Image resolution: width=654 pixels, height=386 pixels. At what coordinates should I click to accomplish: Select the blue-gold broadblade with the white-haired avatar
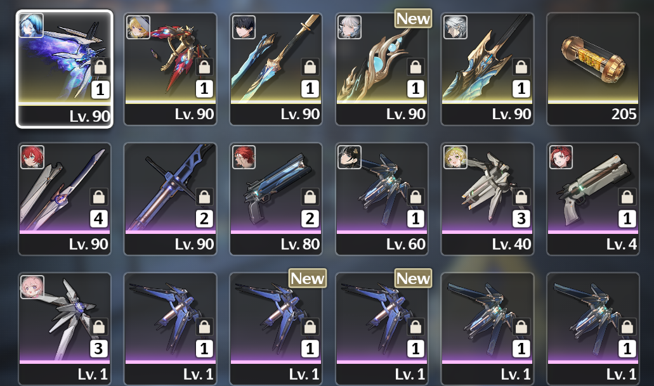(487, 69)
